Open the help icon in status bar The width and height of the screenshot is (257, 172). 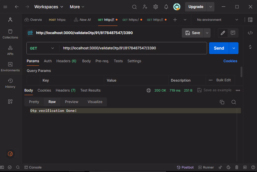tap(253, 167)
